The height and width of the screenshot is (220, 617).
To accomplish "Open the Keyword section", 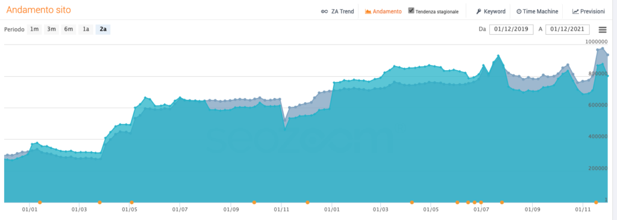I will click(x=490, y=11).
